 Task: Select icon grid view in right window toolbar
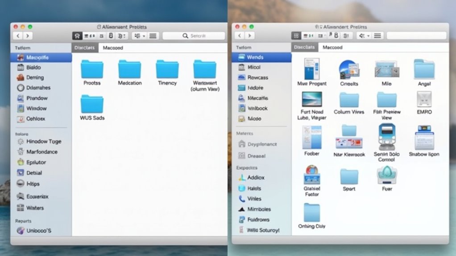(x=296, y=36)
